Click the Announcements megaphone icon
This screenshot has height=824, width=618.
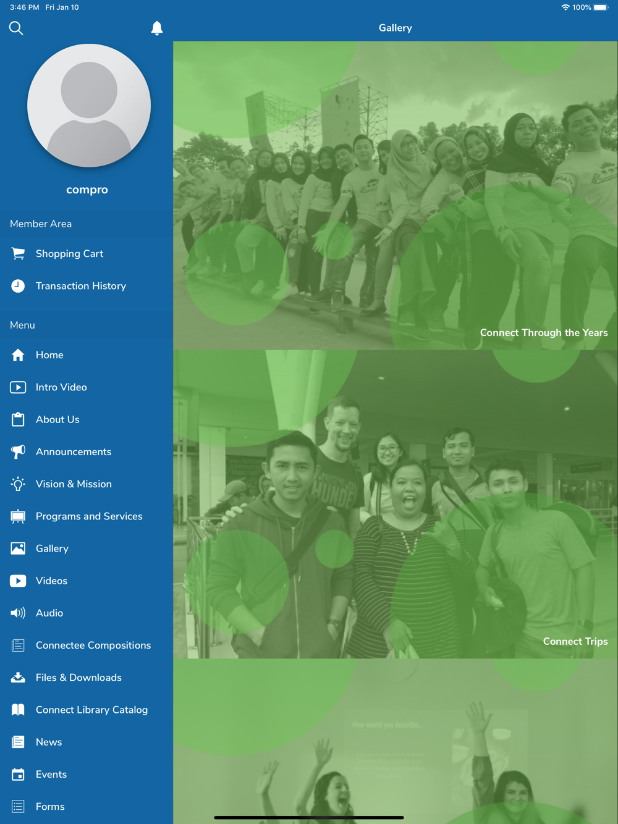18,452
